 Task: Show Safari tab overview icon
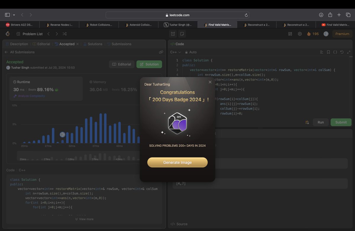coord(348,15)
